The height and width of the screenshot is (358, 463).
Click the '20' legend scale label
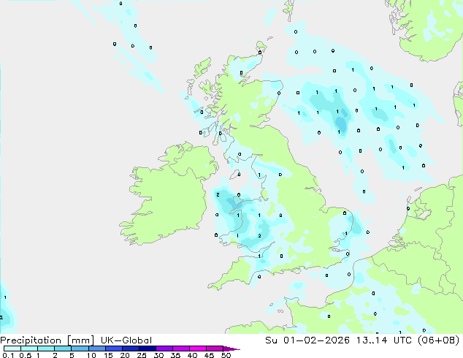(125, 355)
